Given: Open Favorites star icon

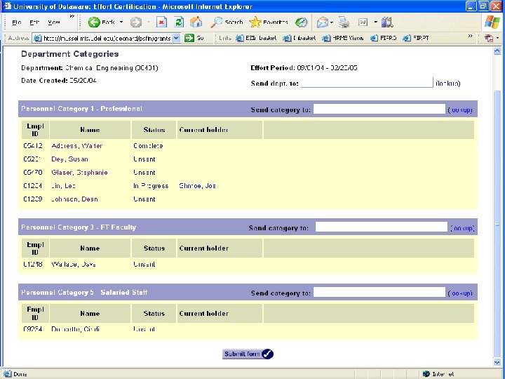Looking at the screenshot, I should (255, 22).
